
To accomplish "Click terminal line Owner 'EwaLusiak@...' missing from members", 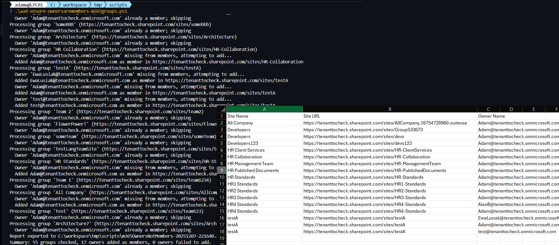I will 129,74.
